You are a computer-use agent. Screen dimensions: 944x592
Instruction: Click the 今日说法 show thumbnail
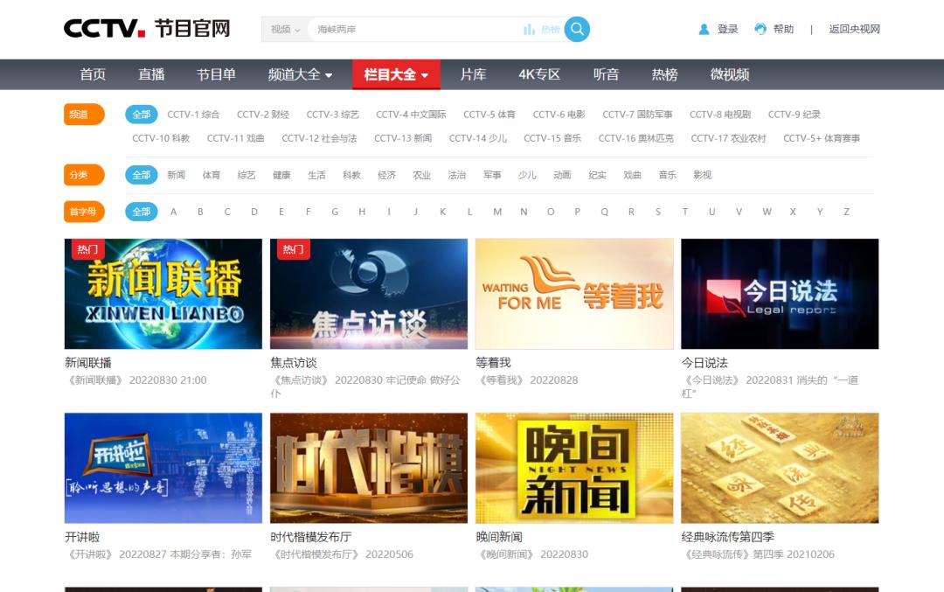pyautogui.click(x=780, y=293)
